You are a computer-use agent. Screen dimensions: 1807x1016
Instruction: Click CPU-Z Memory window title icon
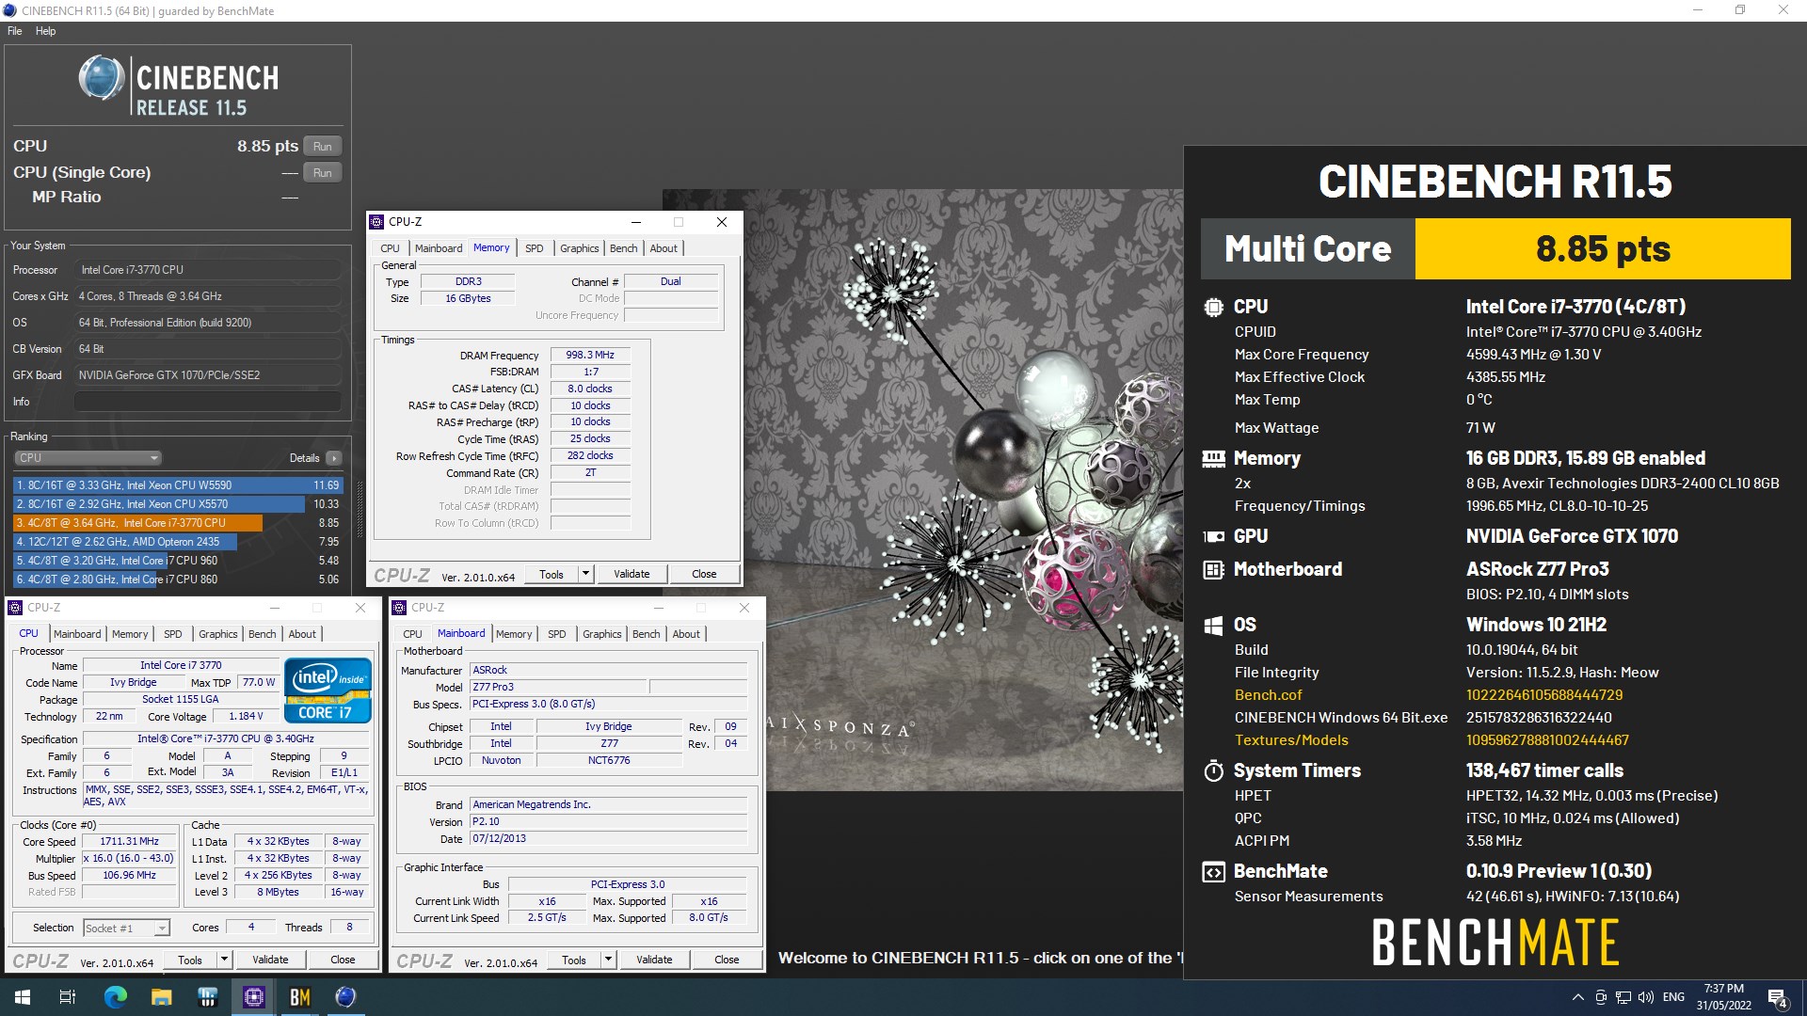377,222
